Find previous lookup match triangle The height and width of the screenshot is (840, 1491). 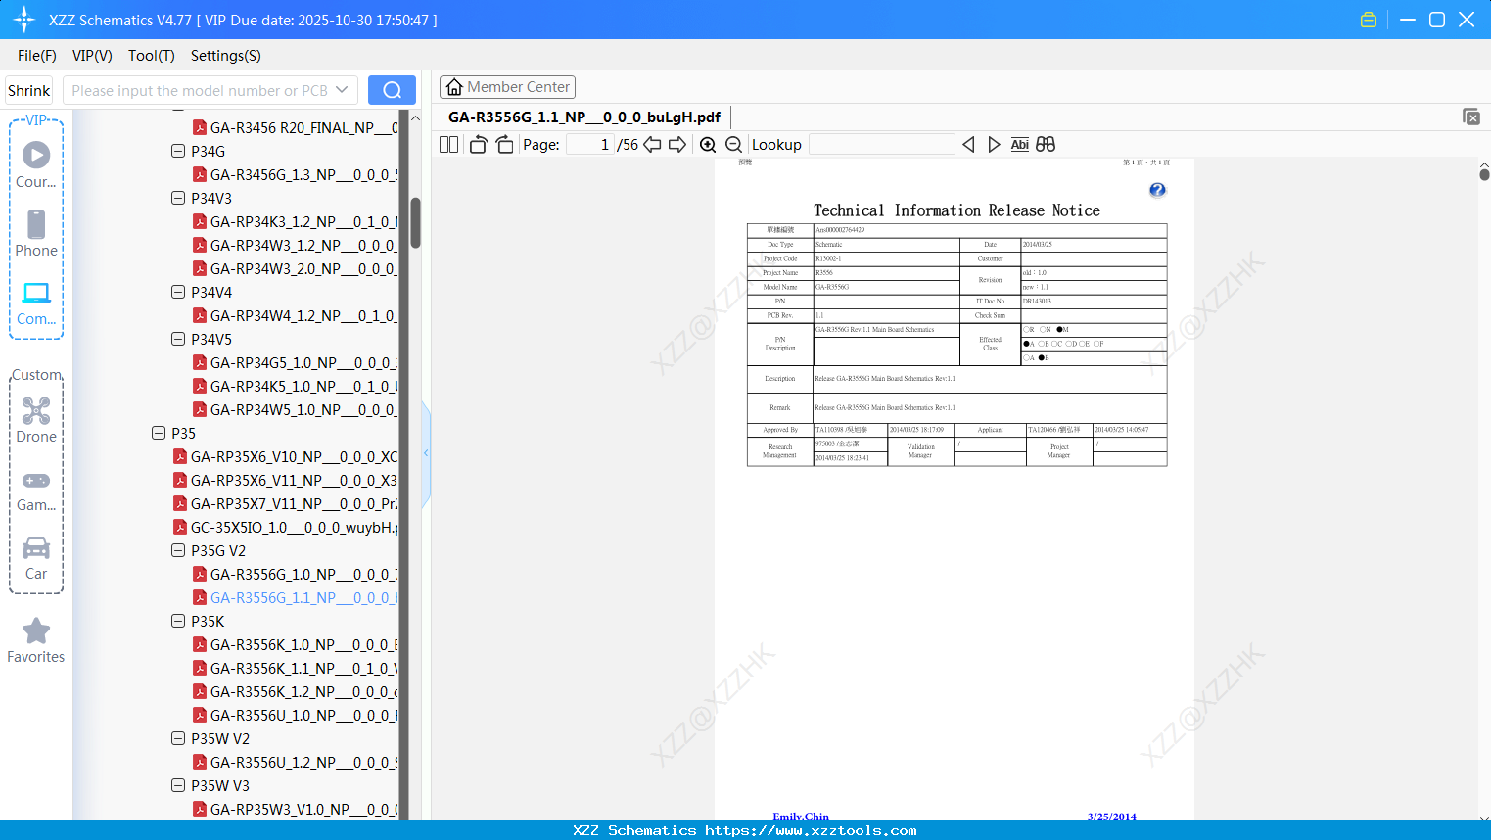point(968,145)
